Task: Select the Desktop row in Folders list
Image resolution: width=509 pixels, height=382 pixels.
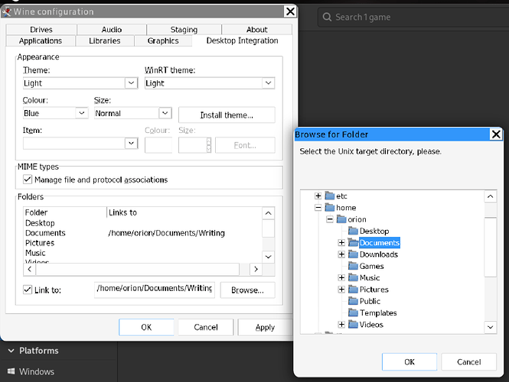Action: click(x=143, y=223)
